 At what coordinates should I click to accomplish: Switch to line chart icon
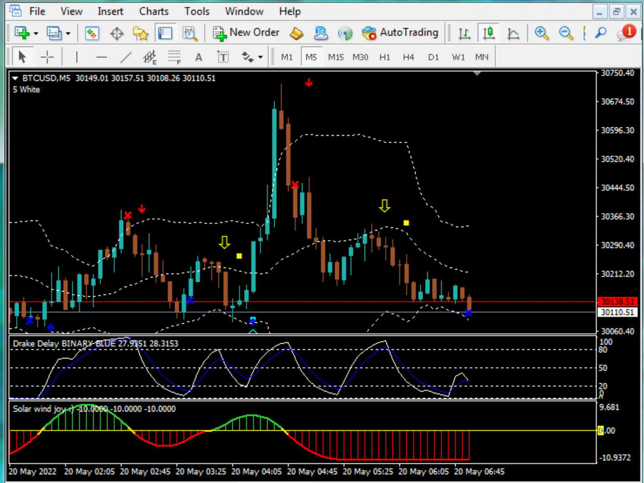tap(513, 33)
